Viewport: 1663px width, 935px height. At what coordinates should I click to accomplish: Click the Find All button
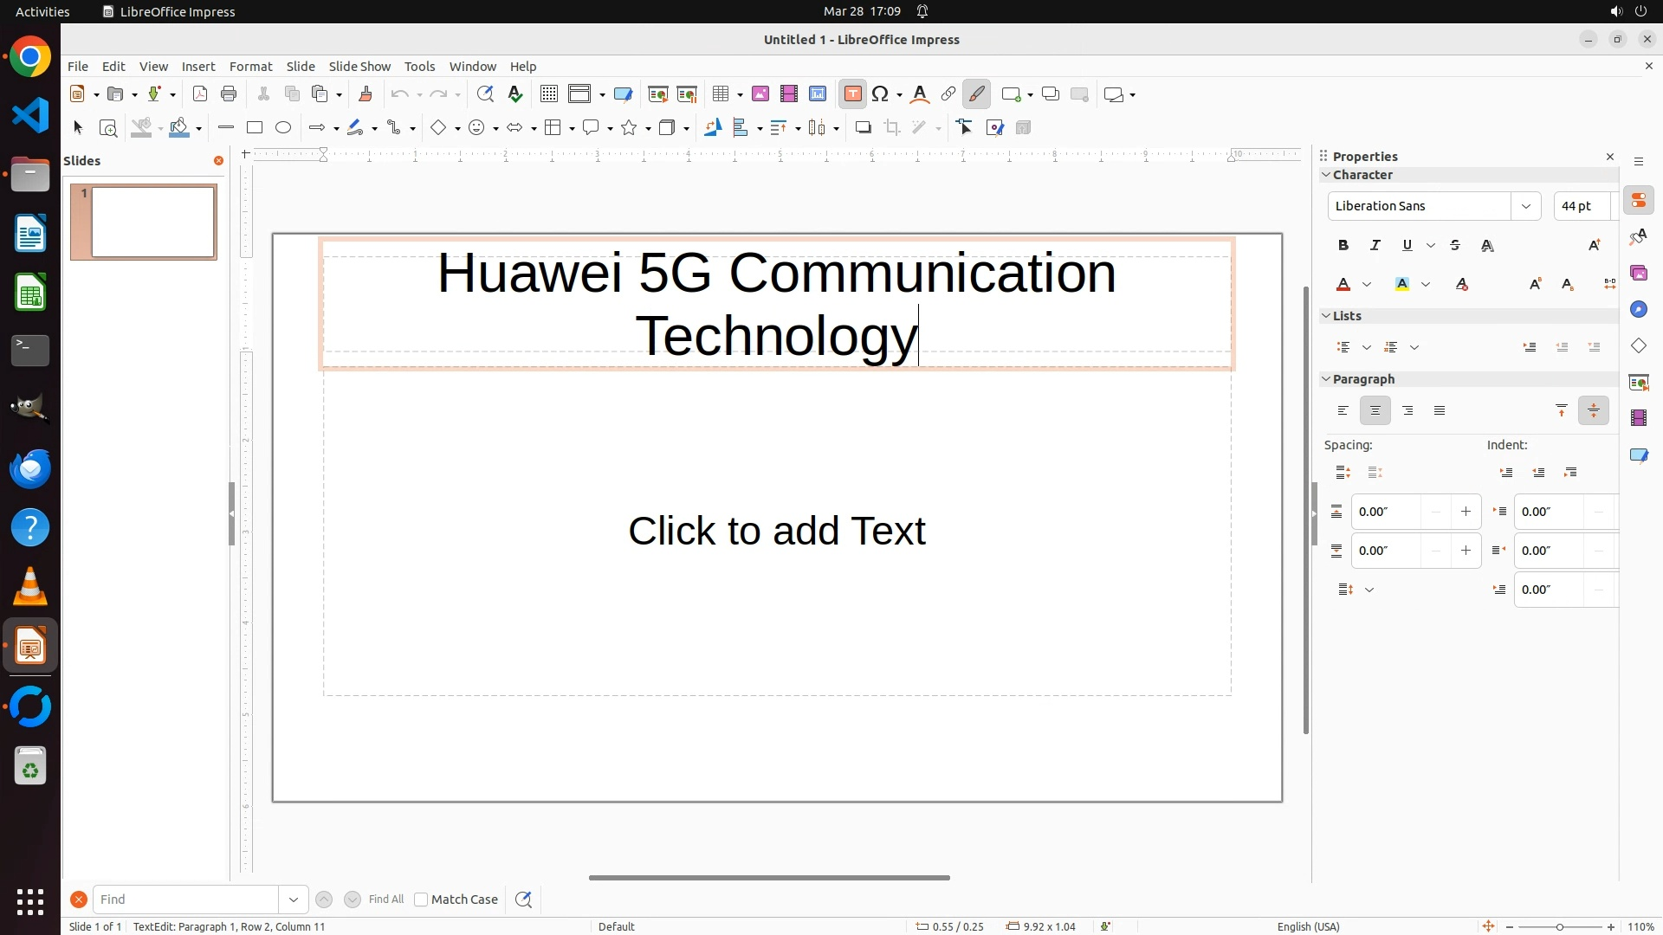point(386,900)
